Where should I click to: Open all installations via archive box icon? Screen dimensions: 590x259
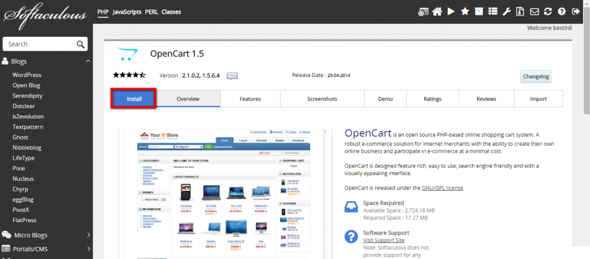(479, 11)
